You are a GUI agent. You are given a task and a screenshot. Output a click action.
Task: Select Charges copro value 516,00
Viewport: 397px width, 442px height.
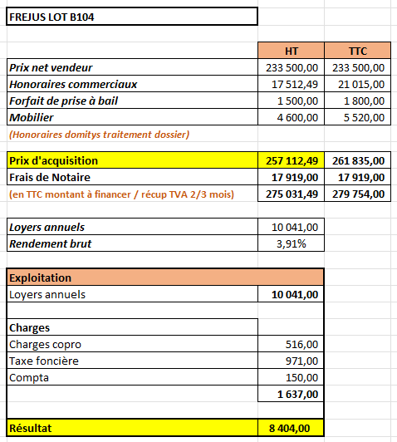291,344
